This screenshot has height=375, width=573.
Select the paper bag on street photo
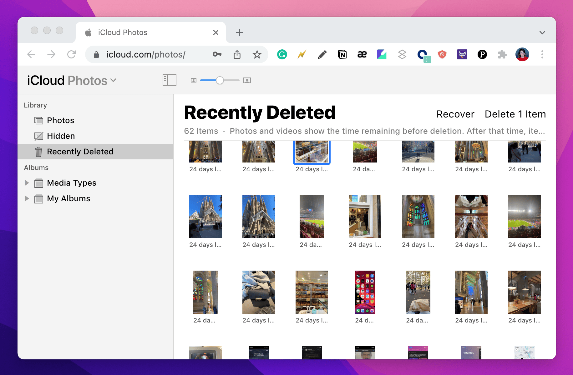click(418, 292)
